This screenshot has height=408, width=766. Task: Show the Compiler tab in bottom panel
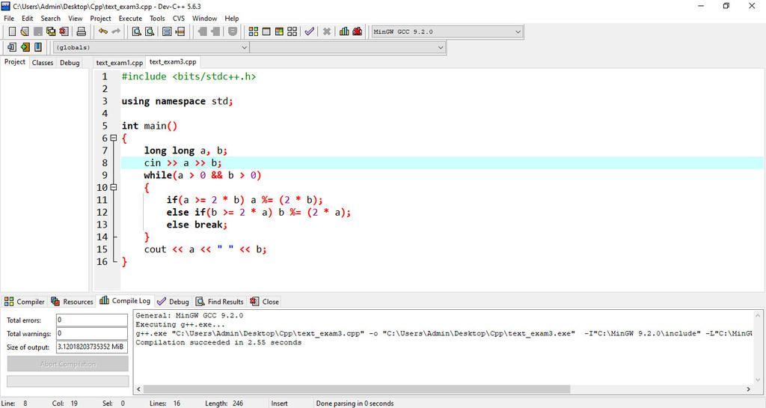(x=25, y=302)
